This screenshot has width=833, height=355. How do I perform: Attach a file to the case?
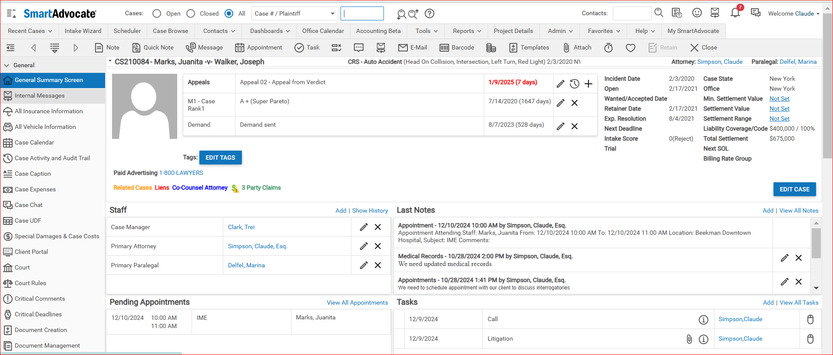pos(577,48)
